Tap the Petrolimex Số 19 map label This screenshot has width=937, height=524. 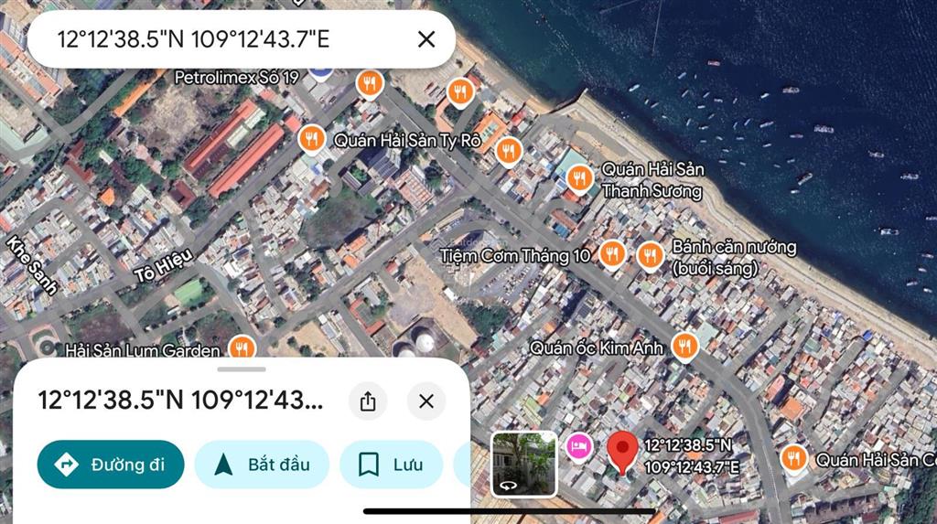click(236, 78)
